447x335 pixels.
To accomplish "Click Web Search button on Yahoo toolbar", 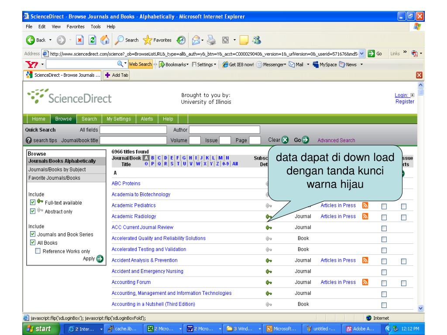I will tap(140, 65).
